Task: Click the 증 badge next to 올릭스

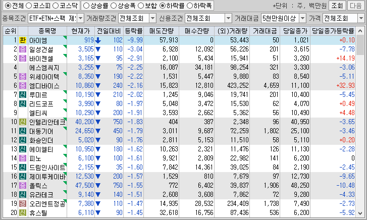Action: point(23,185)
